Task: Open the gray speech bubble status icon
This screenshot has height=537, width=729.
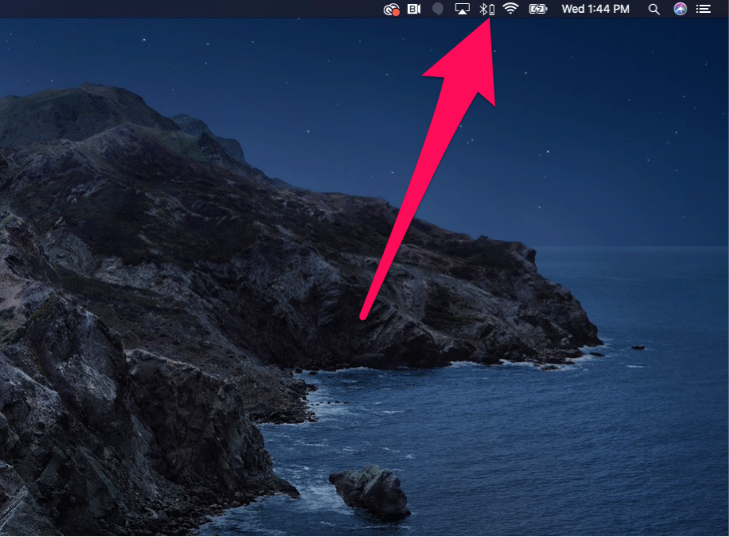Action: coord(437,9)
